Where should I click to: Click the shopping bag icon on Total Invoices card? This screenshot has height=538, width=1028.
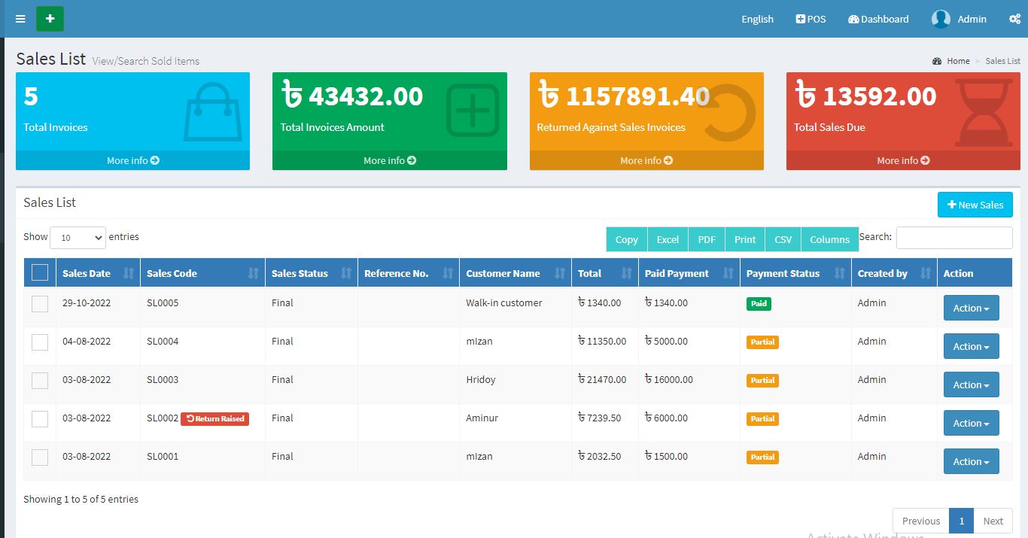[213, 111]
